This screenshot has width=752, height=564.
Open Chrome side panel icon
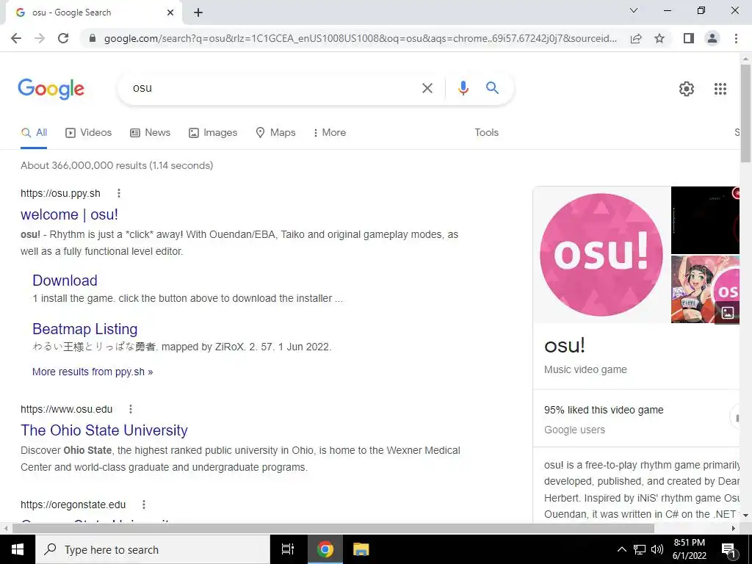click(x=689, y=38)
